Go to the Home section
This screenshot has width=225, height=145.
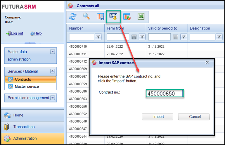(18, 115)
